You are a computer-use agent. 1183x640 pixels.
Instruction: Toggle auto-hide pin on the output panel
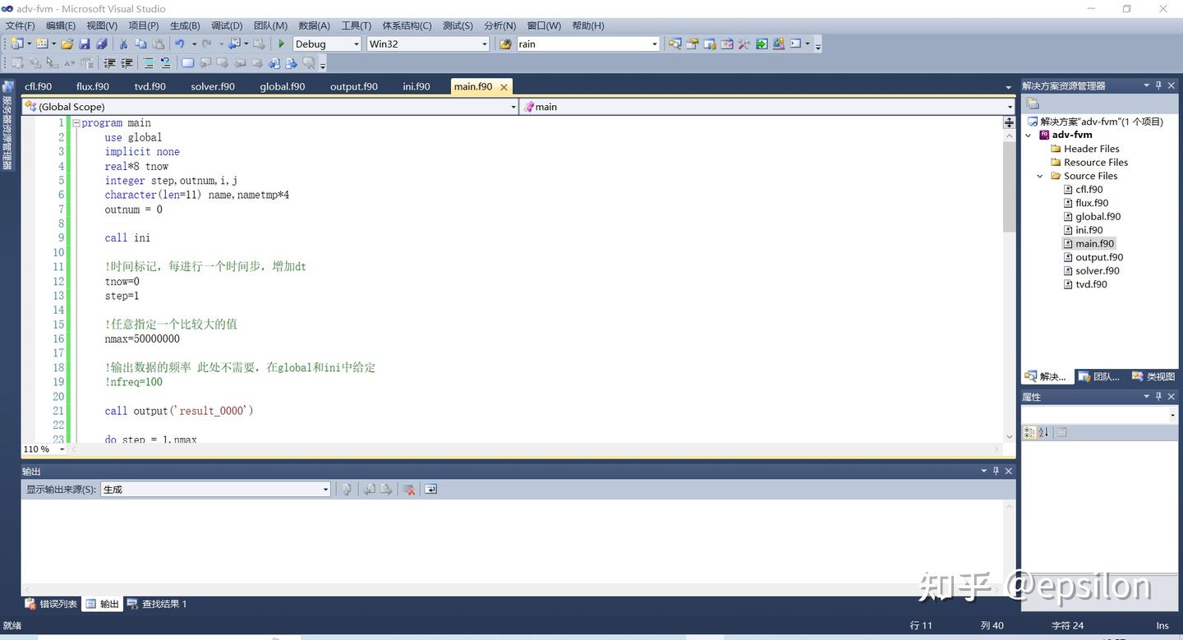pyautogui.click(x=996, y=471)
